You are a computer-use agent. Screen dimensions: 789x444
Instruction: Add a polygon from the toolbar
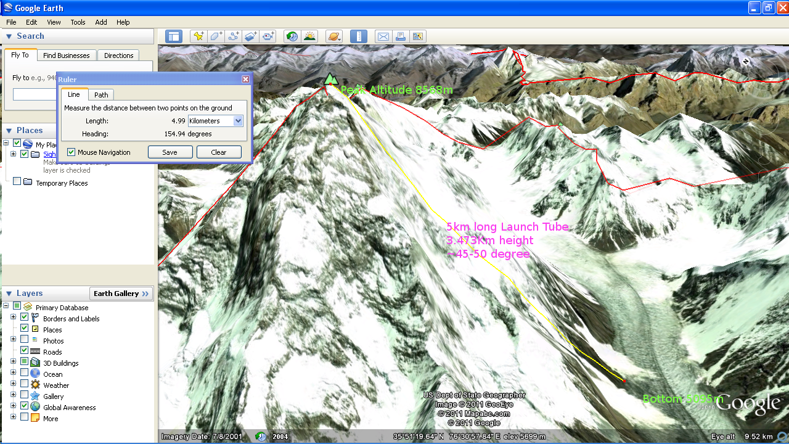coord(216,36)
